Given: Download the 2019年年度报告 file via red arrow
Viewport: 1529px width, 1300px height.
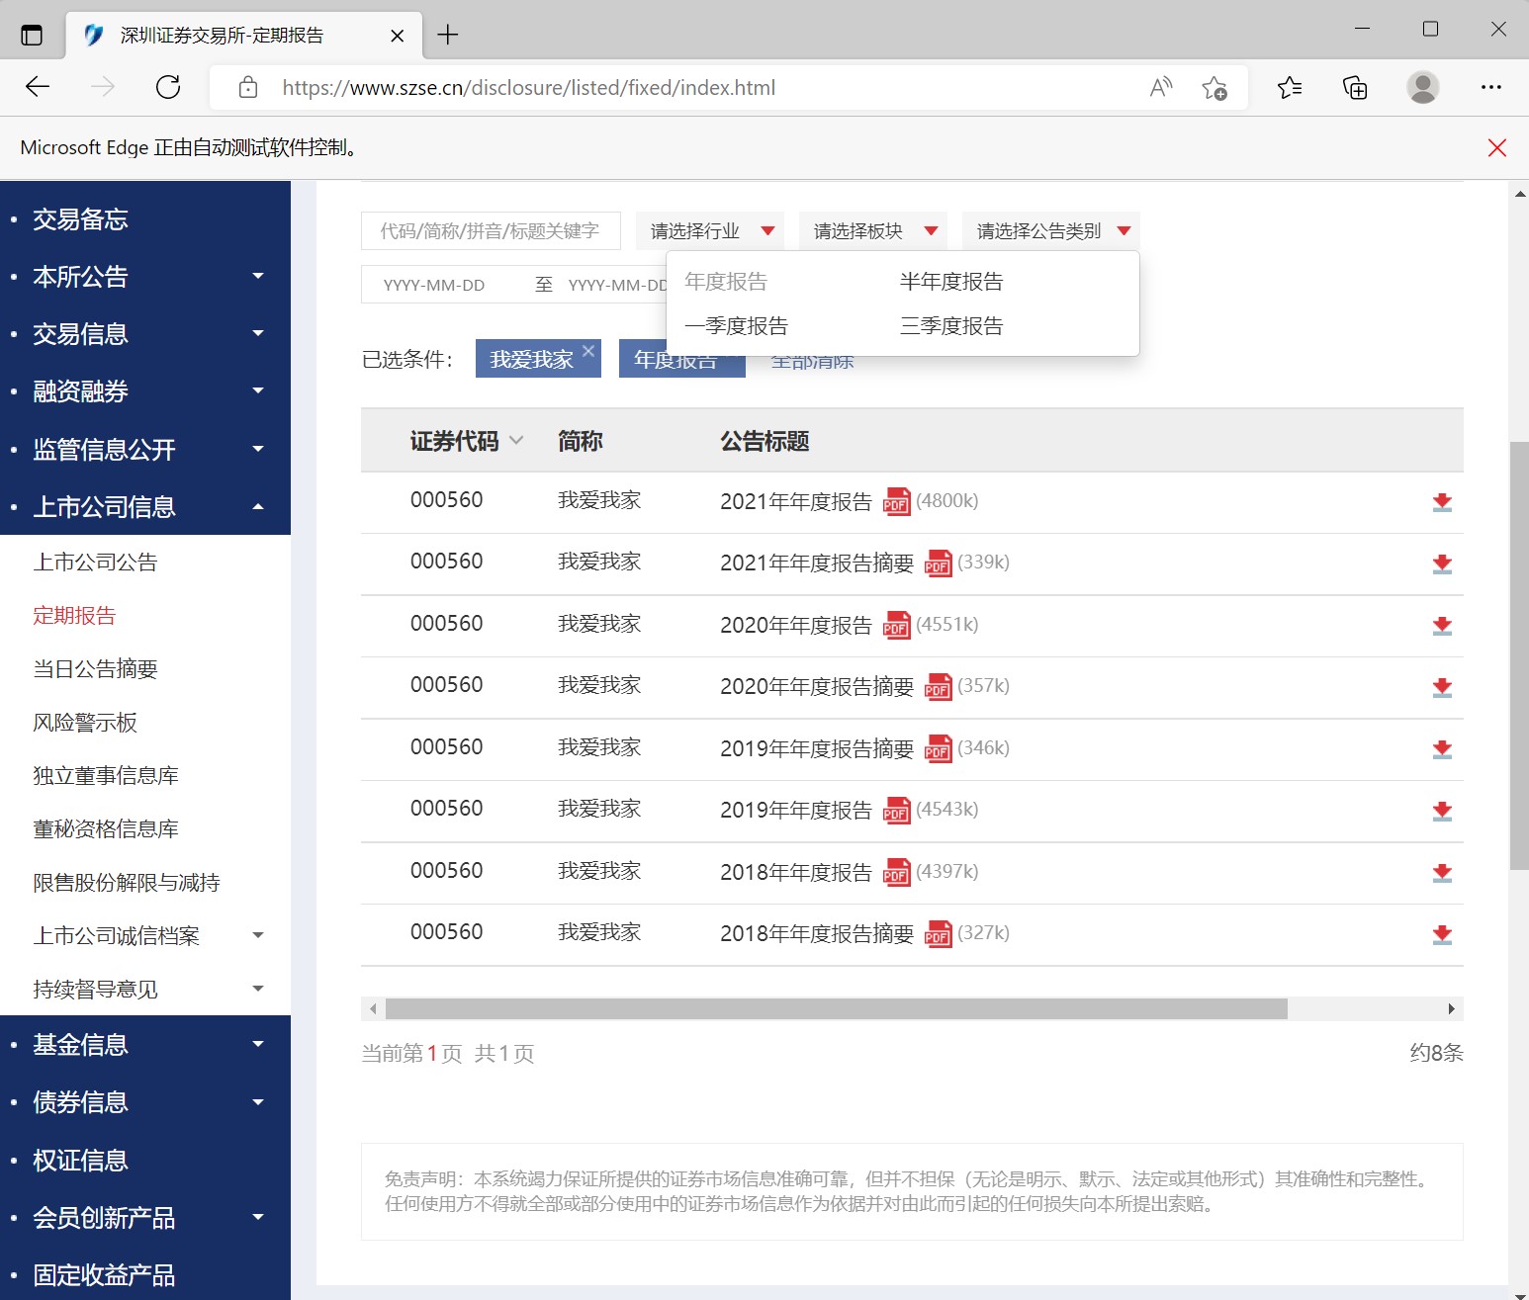Looking at the screenshot, I should [1442, 811].
